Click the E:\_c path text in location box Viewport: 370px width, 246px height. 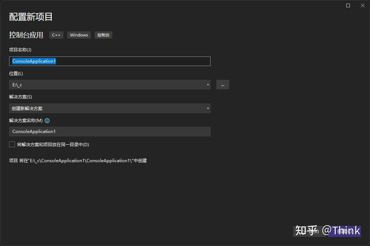click(17, 85)
